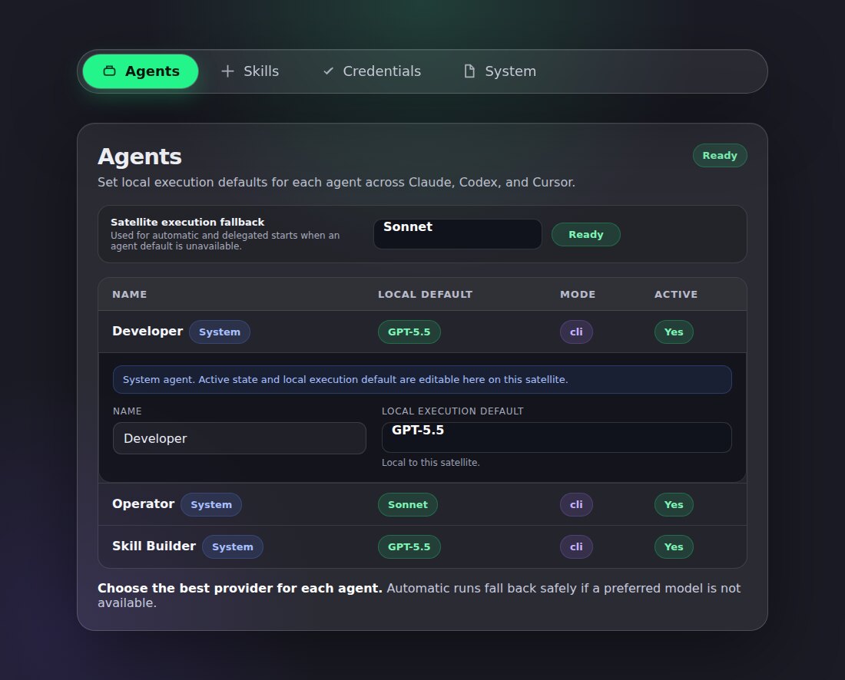This screenshot has height=680, width=845.
Task: Click the ACTIVE column header
Action: point(676,295)
